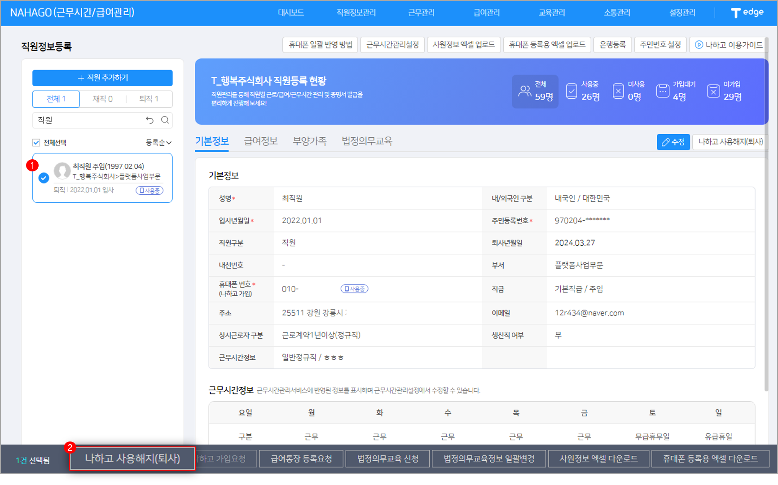Click 직원 추가하기 button
This screenshot has width=778, height=485.
click(x=102, y=78)
